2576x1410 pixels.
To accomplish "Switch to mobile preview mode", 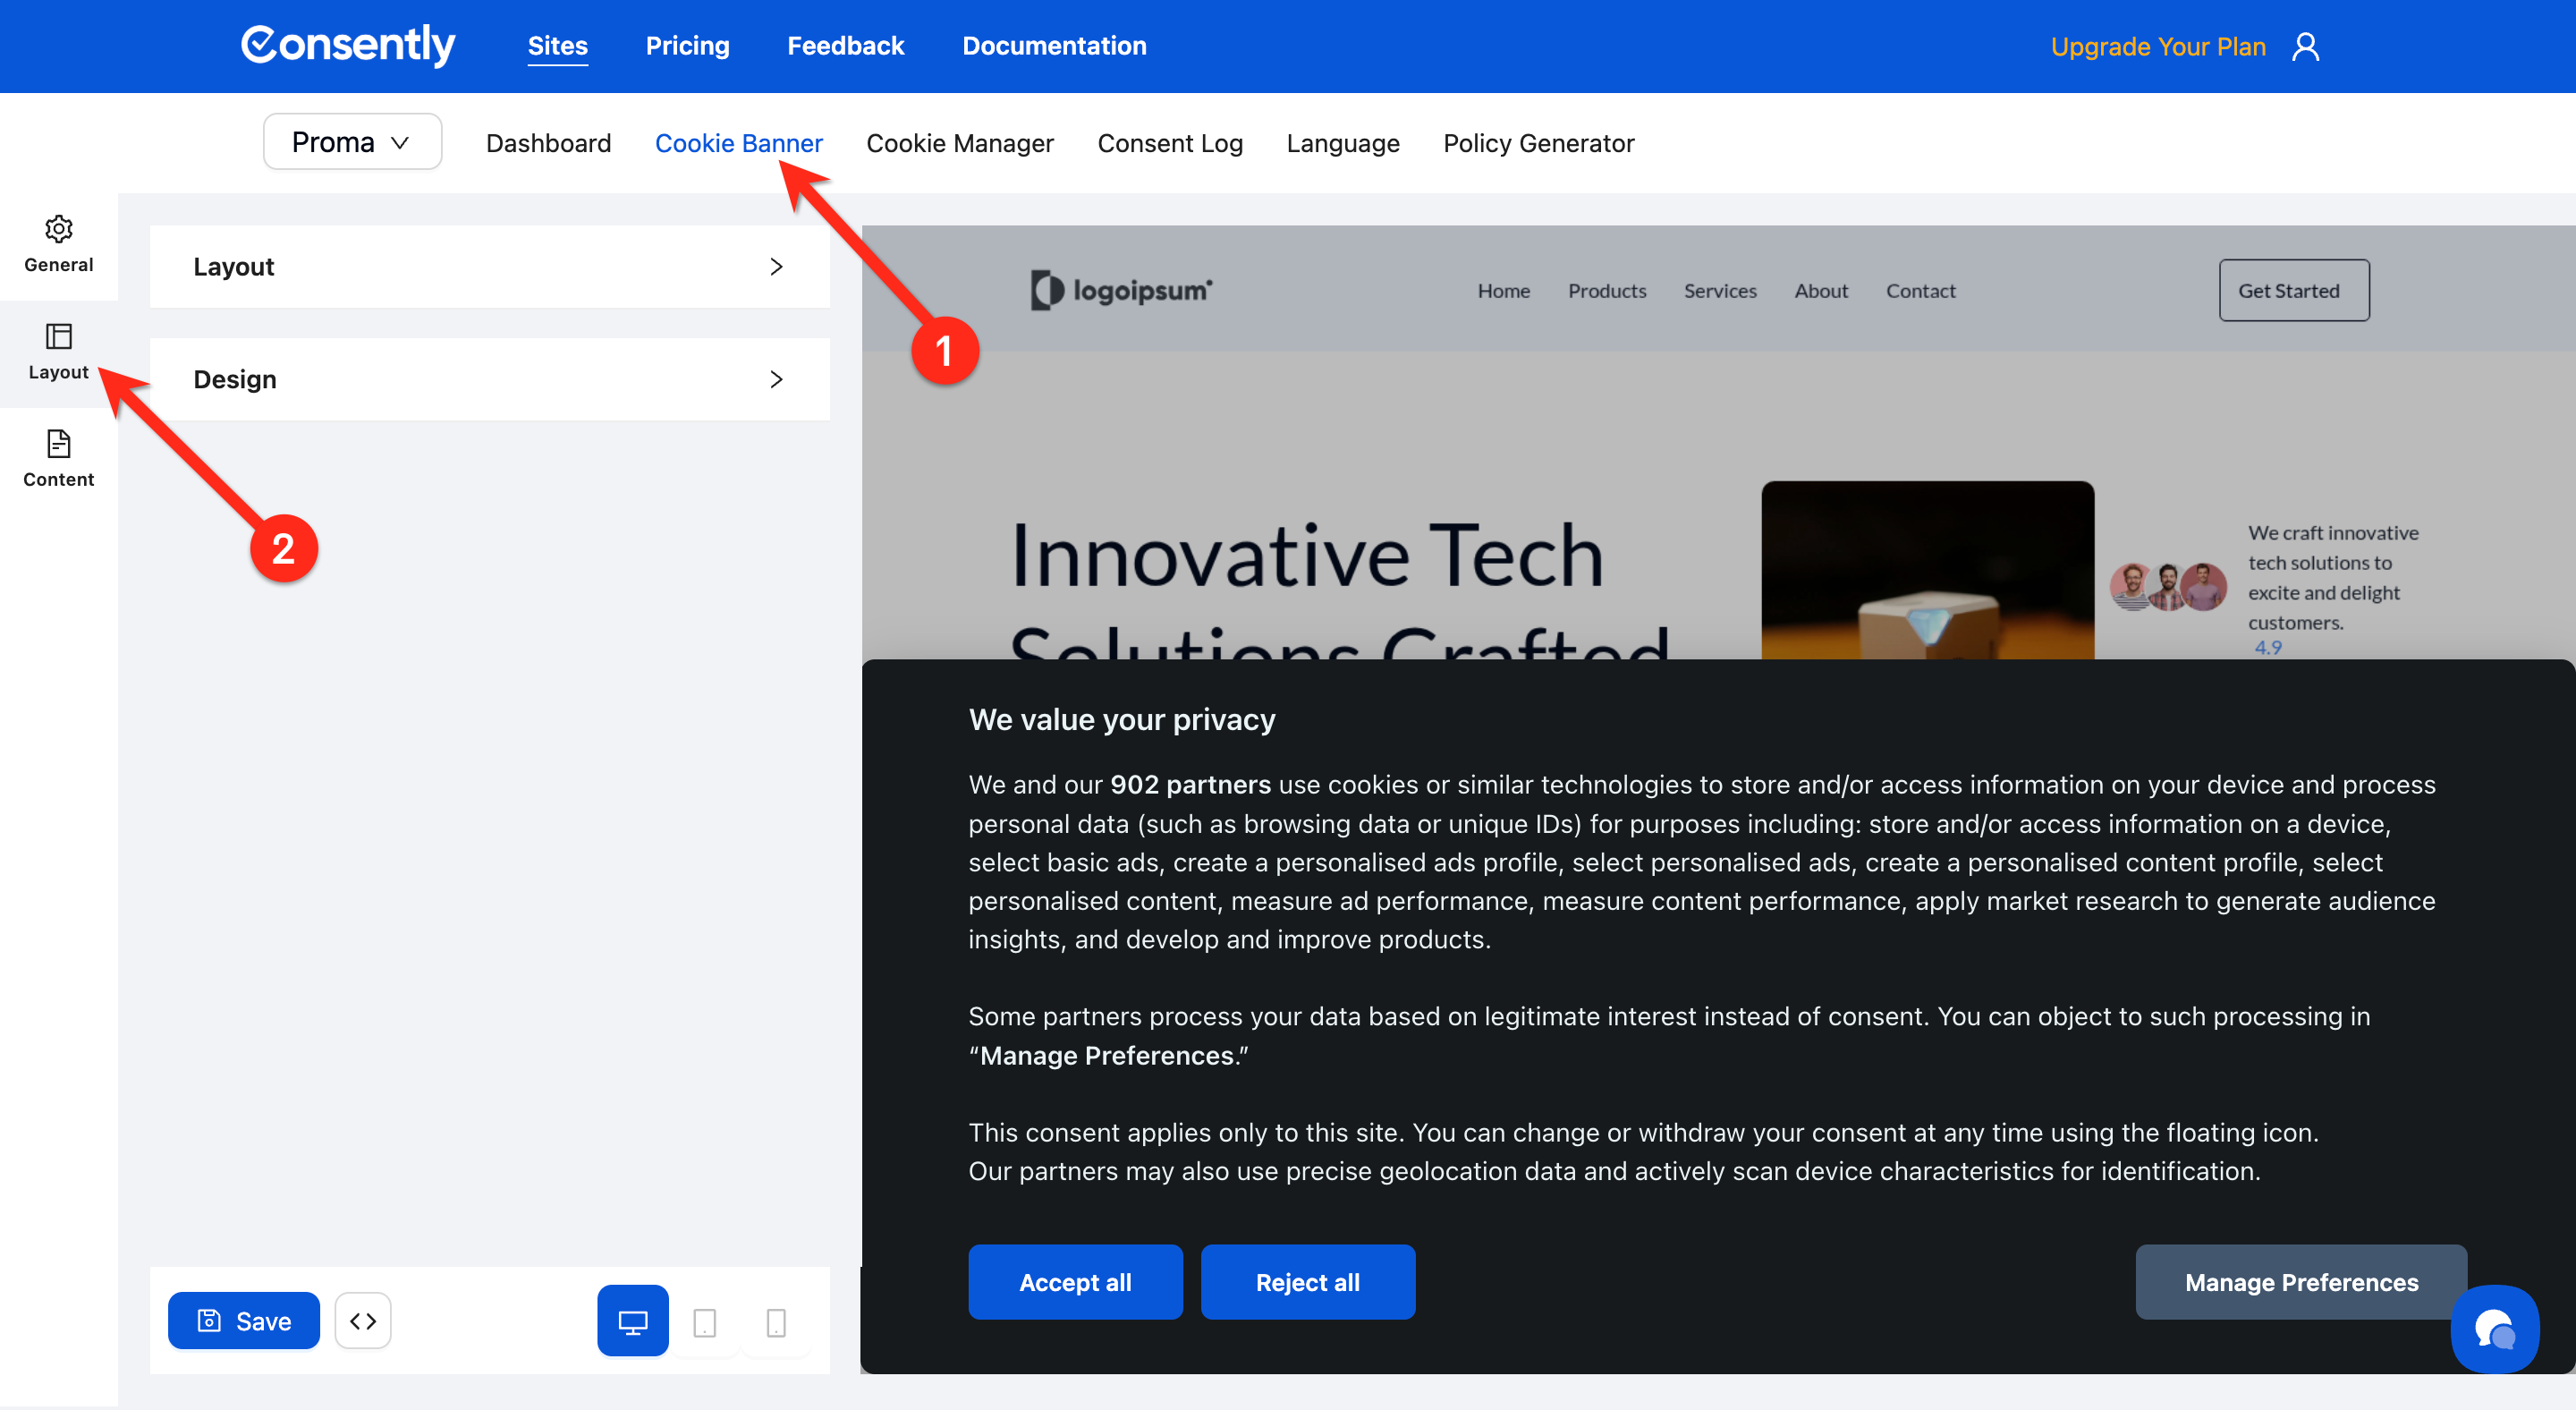I will click(775, 1321).
